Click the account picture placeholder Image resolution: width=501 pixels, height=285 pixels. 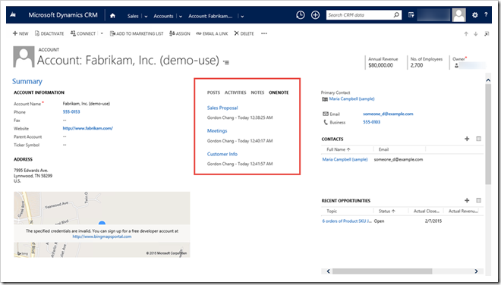click(24, 57)
